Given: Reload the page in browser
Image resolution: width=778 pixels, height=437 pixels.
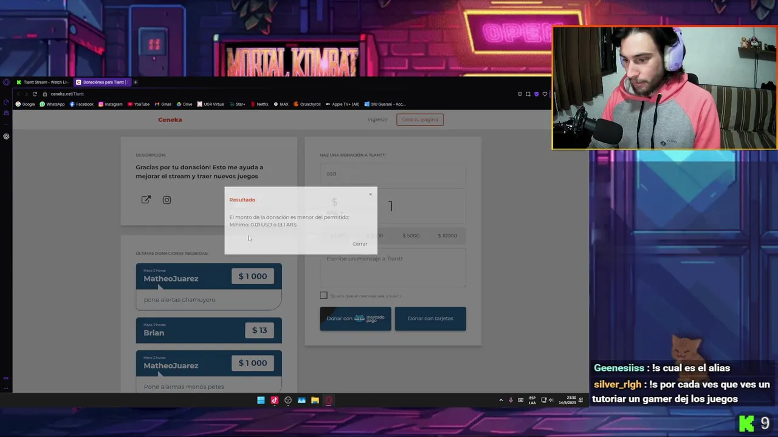Looking at the screenshot, I should click(35, 94).
